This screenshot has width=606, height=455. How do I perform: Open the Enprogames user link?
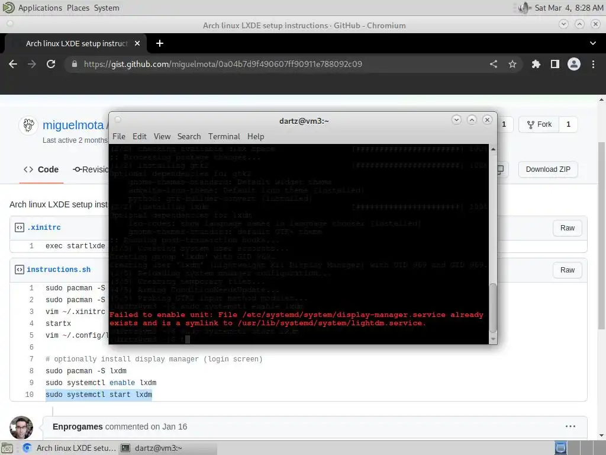(78, 427)
